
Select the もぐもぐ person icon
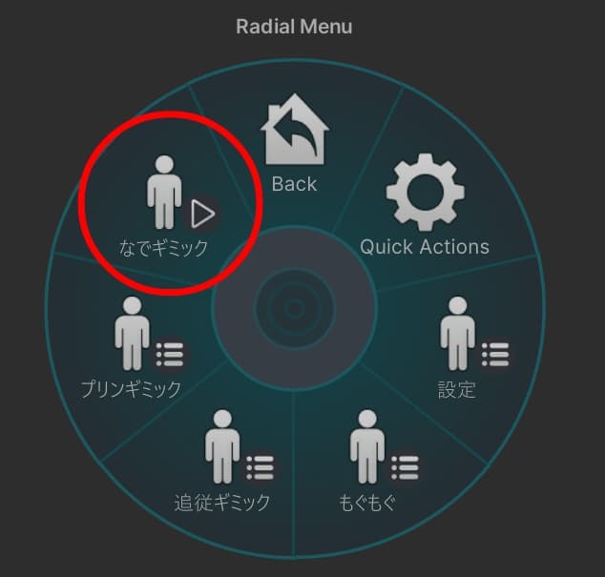[367, 446]
